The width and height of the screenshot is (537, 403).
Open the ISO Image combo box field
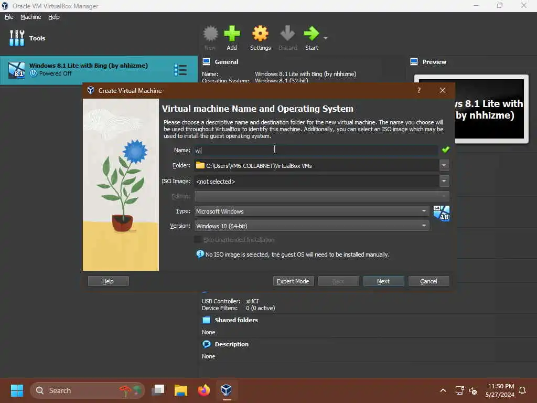(316, 181)
